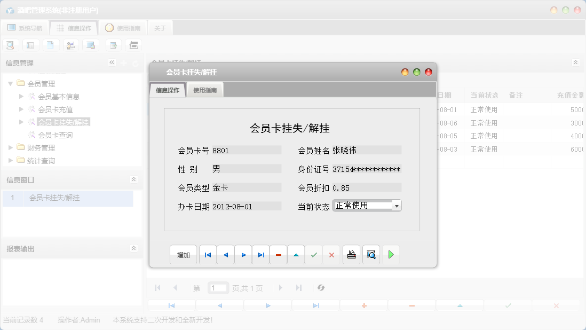
Task: Click the green execute arrow in the dialog
Action: pyautogui.click(x=391, y=255)
